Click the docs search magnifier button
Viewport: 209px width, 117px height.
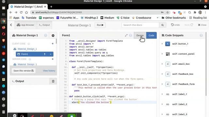pyautogui.click(x=163, y=25)
